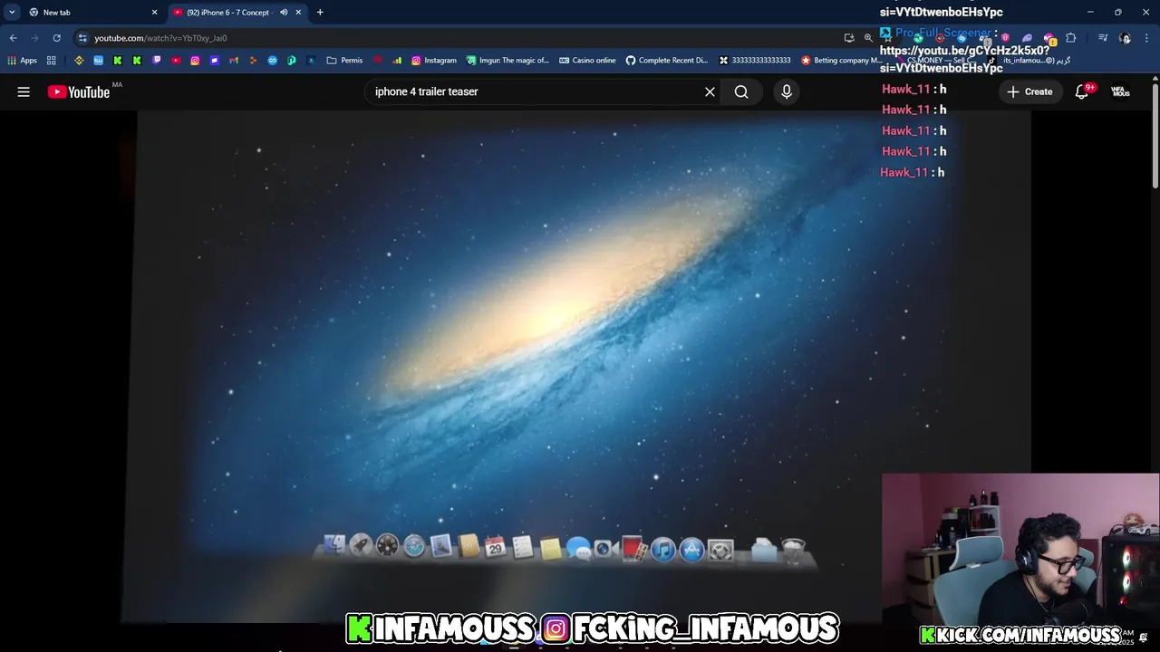Open YouTube notifications bell

pyautogui.click(x=1081, y=91)
